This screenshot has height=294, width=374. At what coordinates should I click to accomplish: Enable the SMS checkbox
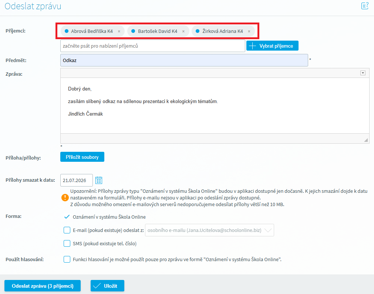[67, 243]
